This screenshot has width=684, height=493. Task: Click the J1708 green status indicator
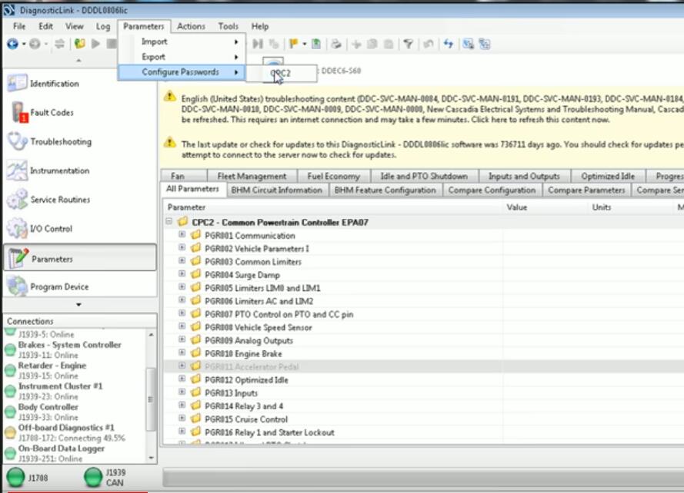[15, 478]
